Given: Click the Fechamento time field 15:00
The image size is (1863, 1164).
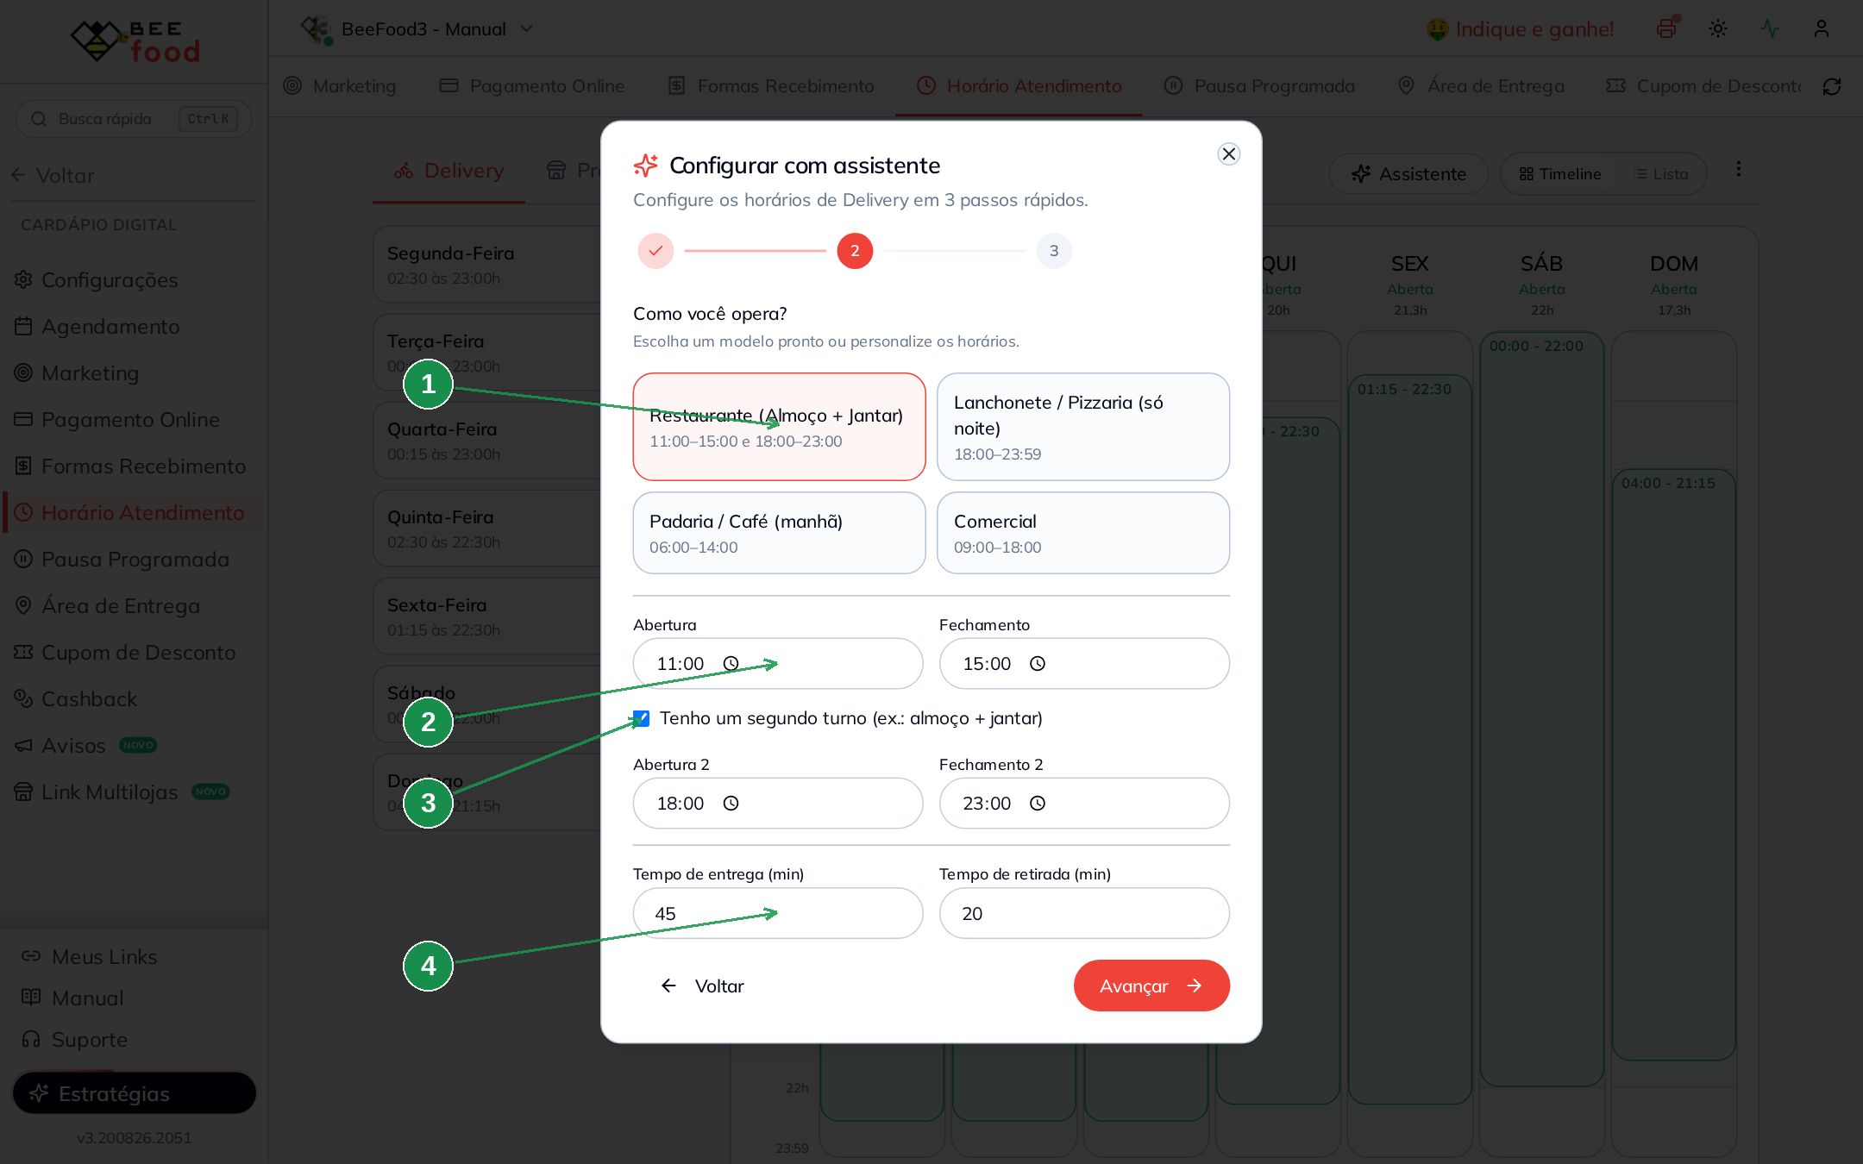Looking at the screenshot, I should 1084,664.
